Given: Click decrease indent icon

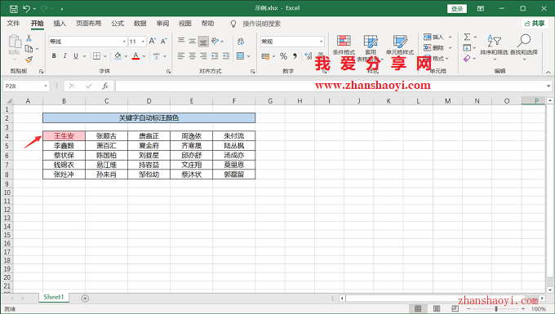Looking at the screenshot, I should [215, 56].
